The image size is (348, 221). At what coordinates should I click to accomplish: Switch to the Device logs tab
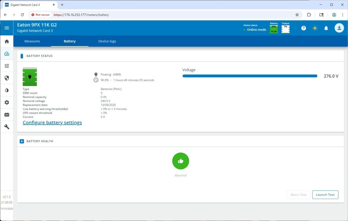point(107,41)
